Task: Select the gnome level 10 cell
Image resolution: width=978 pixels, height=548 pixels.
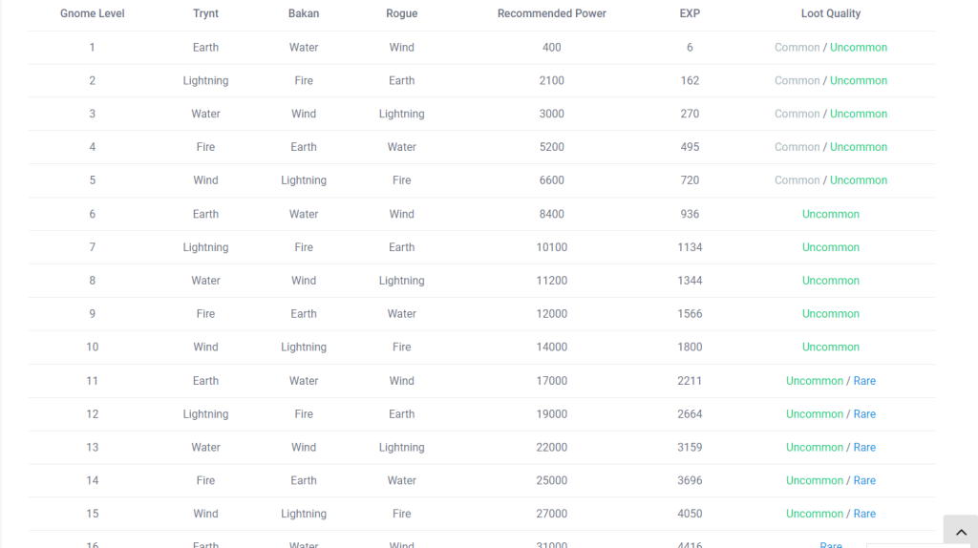Action: [93, 348]
